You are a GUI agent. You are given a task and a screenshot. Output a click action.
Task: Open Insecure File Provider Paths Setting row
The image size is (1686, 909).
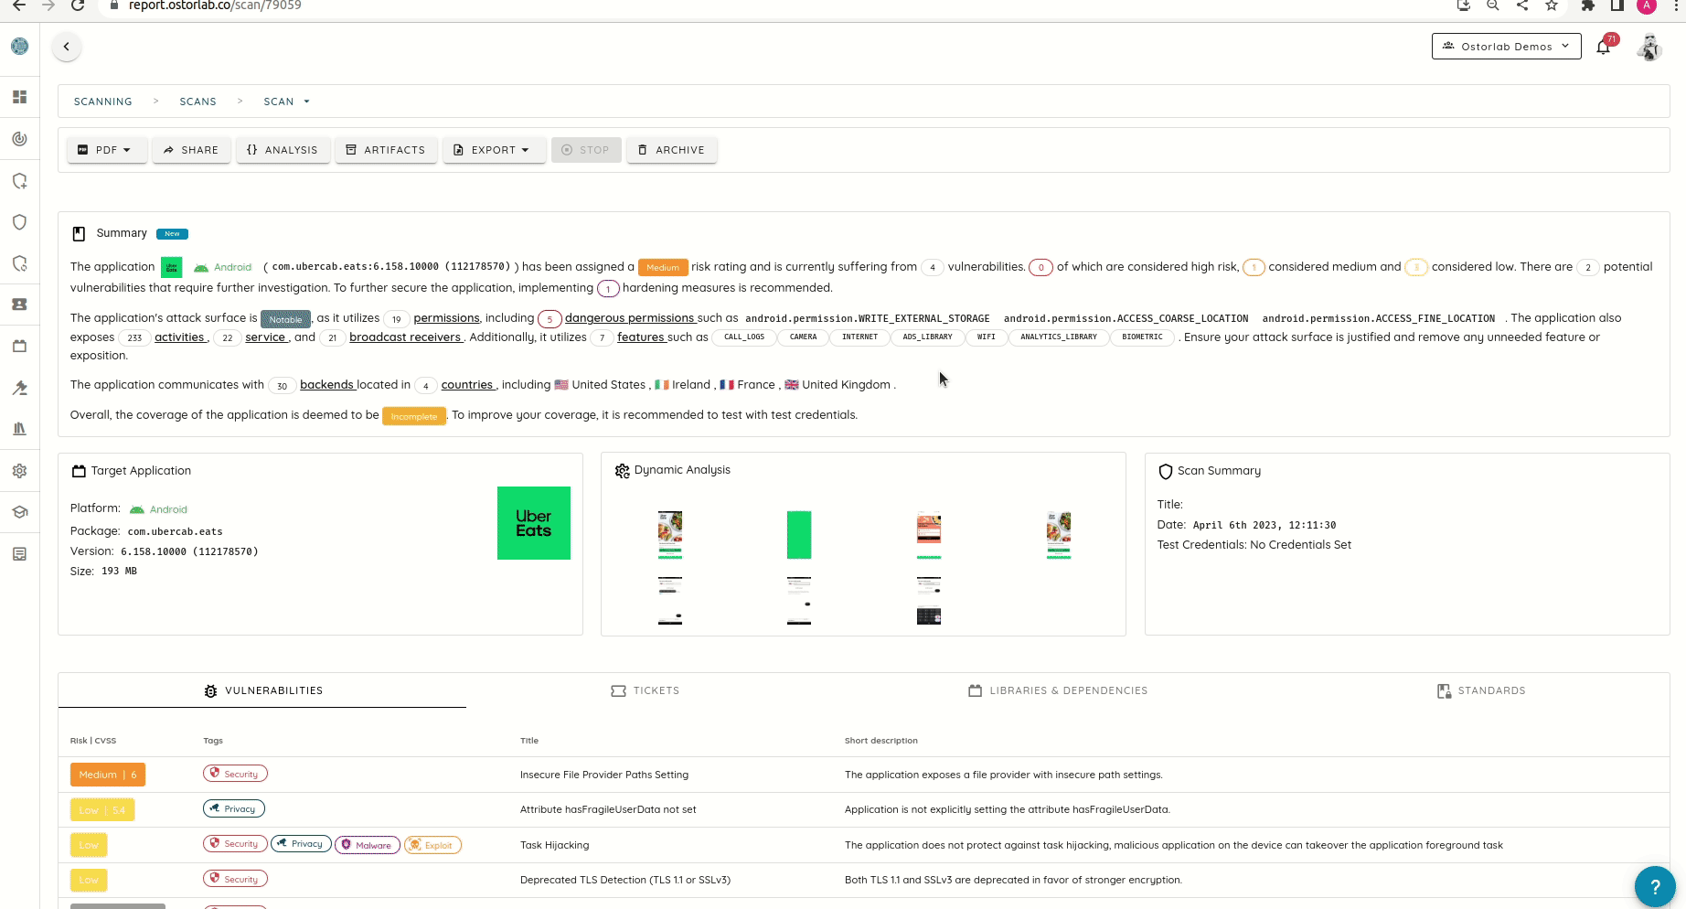tap(864, 775)
